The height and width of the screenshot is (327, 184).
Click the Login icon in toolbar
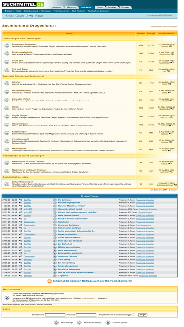pyautogui.click(x=36, y=16)
